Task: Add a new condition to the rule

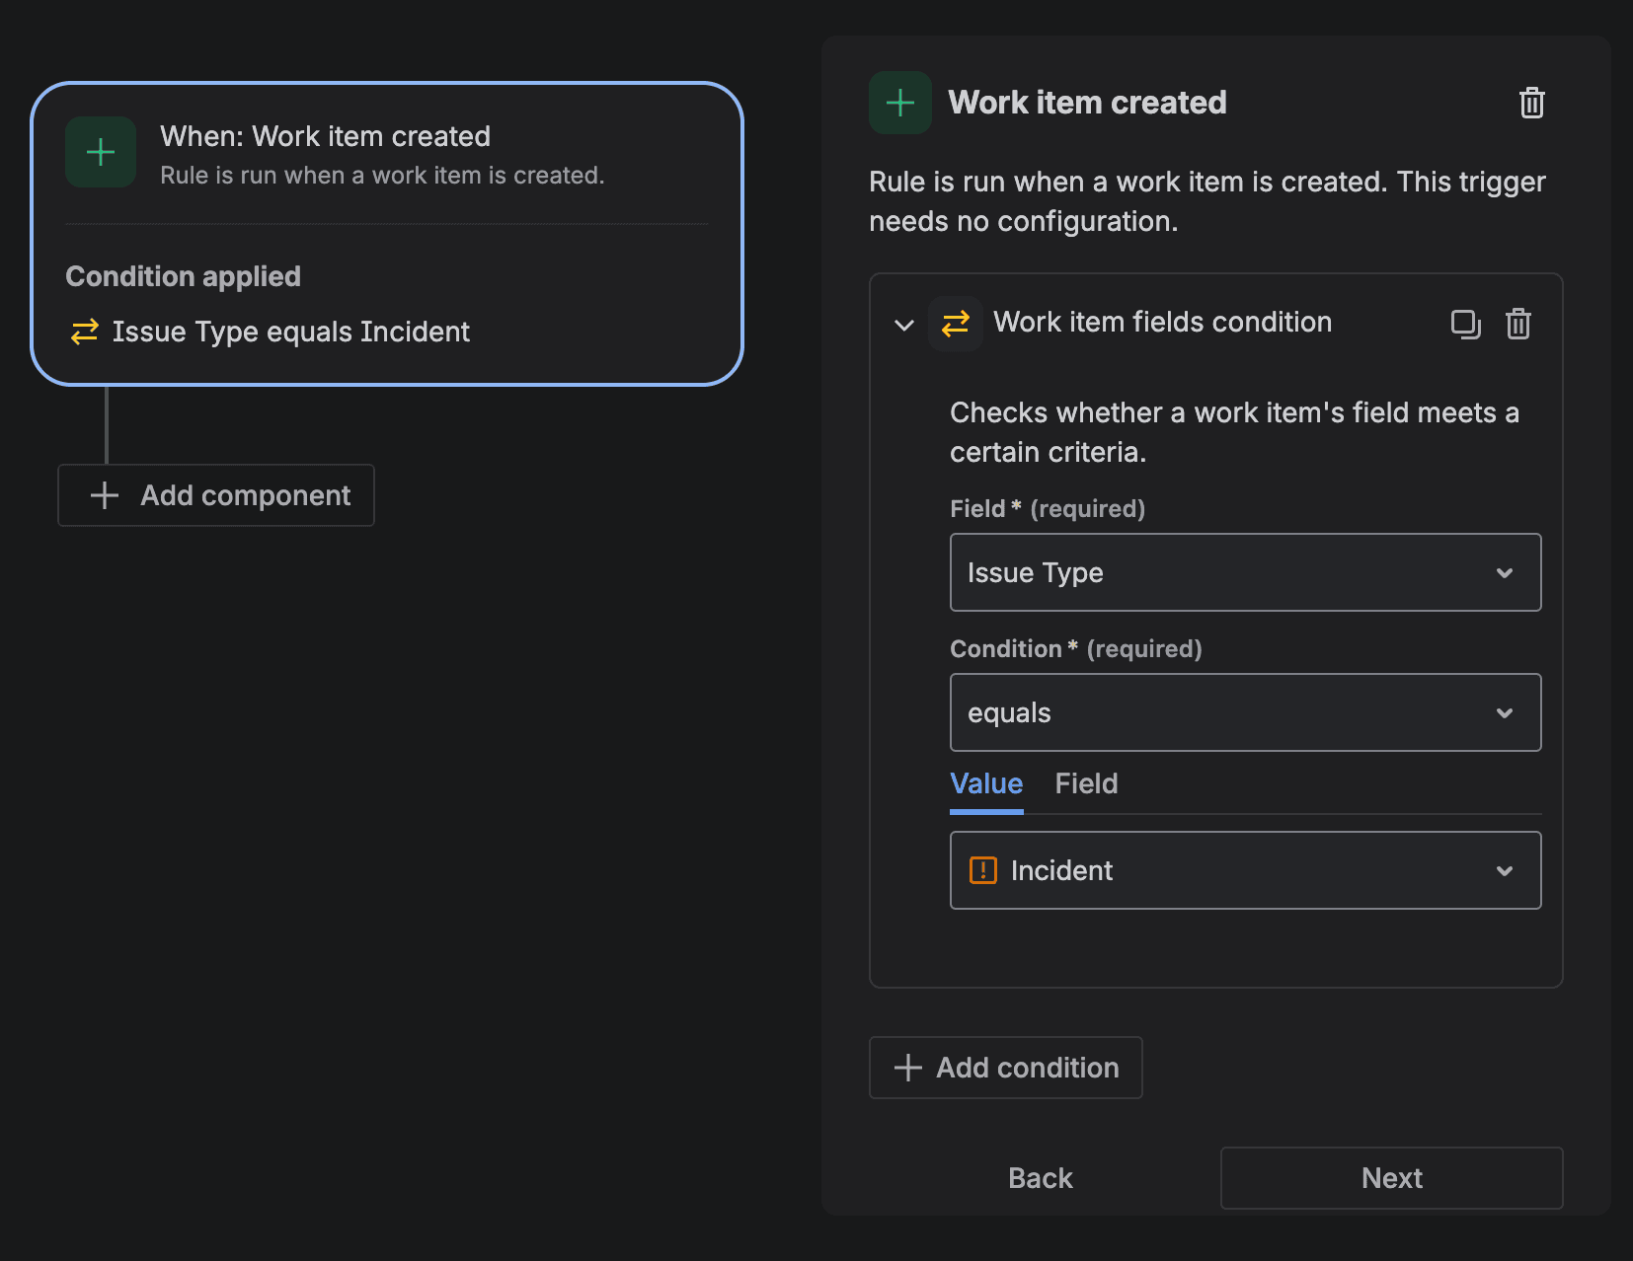Action: (1005, 1068)
